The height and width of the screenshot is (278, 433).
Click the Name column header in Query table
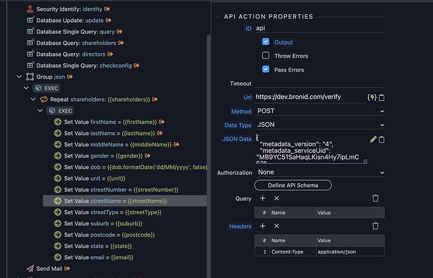[x=292, y=213]
